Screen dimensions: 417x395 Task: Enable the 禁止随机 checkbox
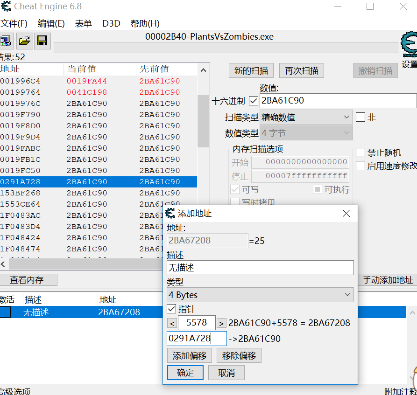pyautogui.click(x=360, y=152)
